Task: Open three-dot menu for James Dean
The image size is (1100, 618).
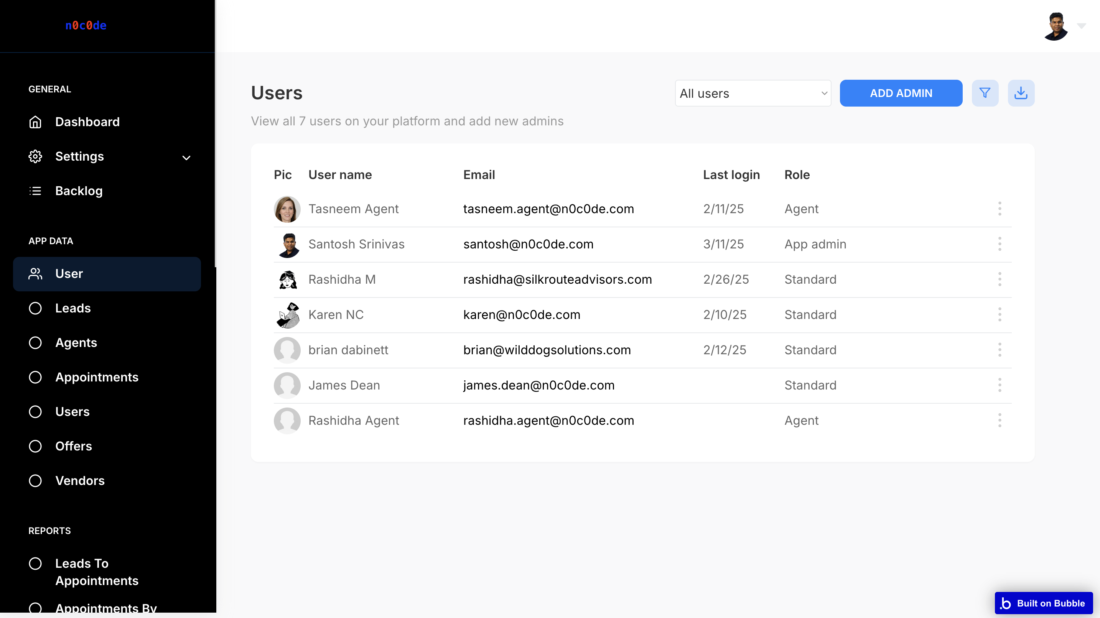Action: 999,385
